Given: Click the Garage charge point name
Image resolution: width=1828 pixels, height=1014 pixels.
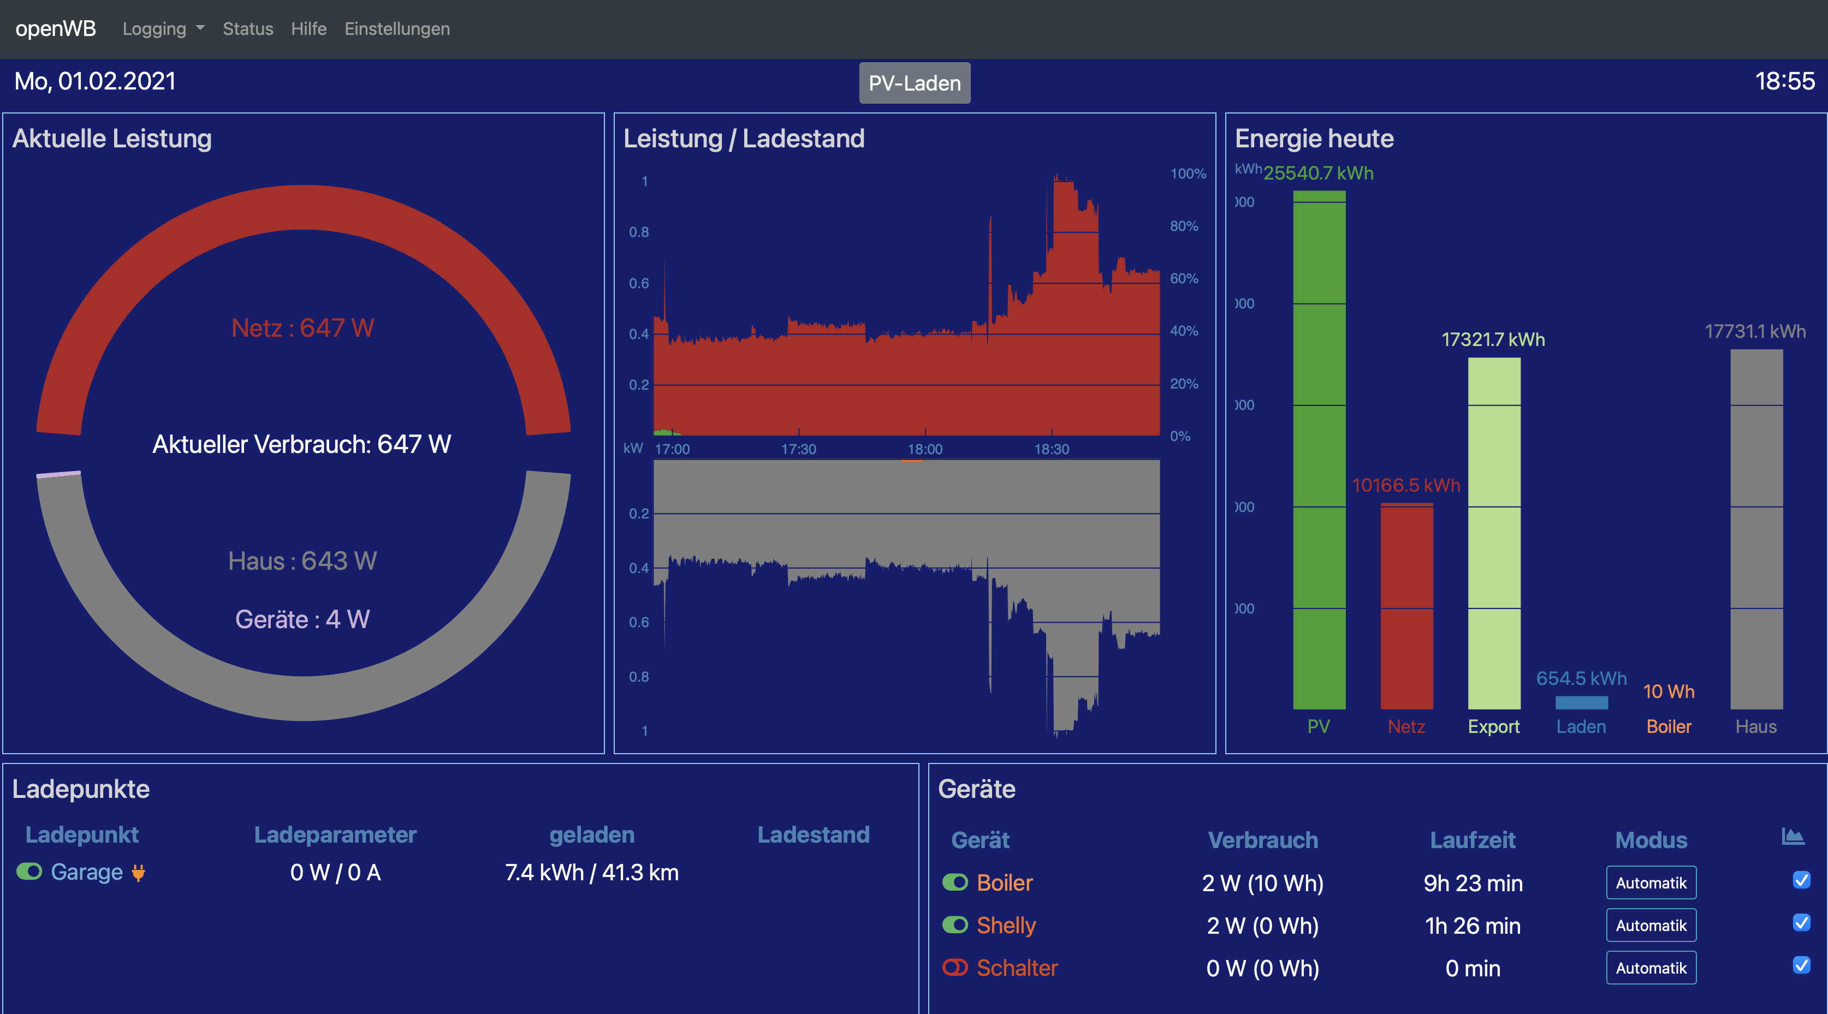Looking at the screenshot, I should click(87, 872).
